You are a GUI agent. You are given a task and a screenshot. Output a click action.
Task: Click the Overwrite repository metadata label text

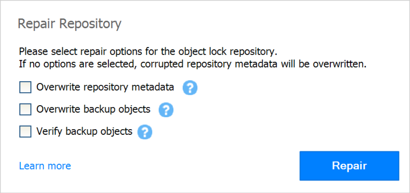coord(105,87)
